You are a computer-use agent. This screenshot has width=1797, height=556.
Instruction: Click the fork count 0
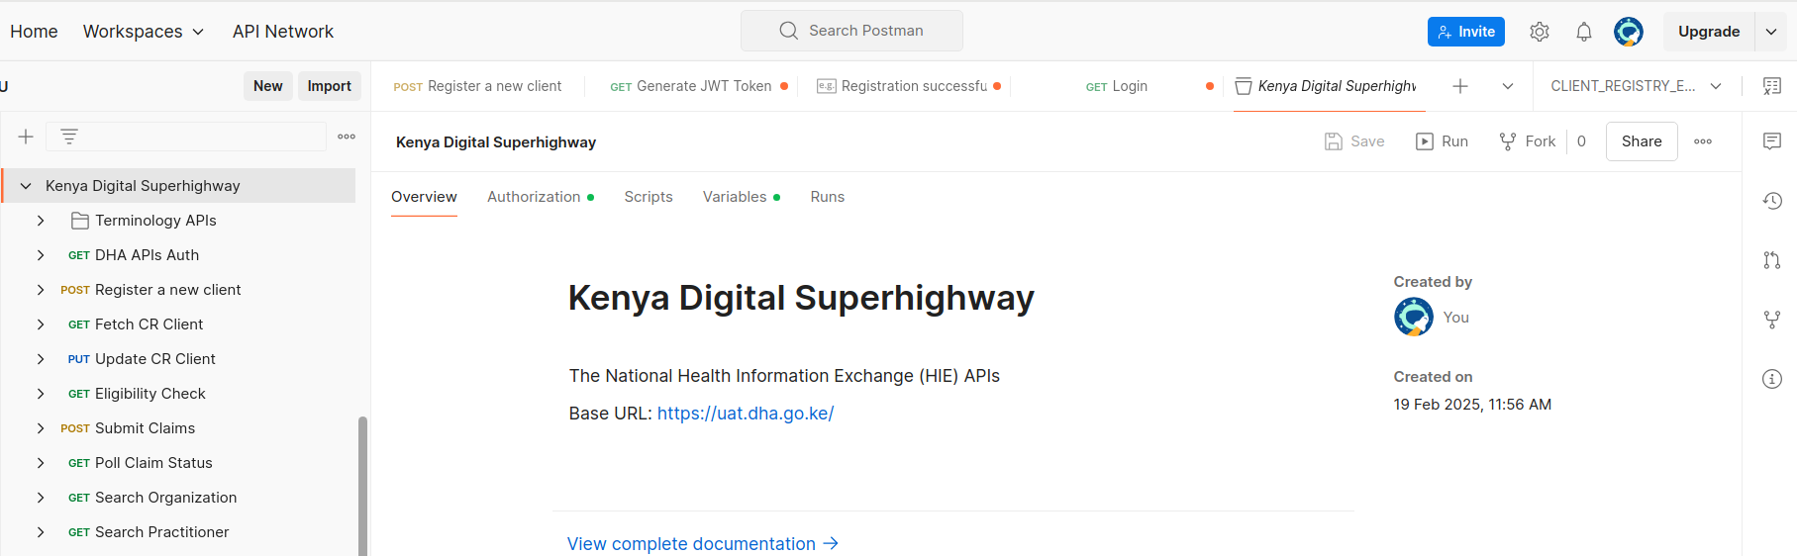pyautogui.click(x=1581, y=141)
